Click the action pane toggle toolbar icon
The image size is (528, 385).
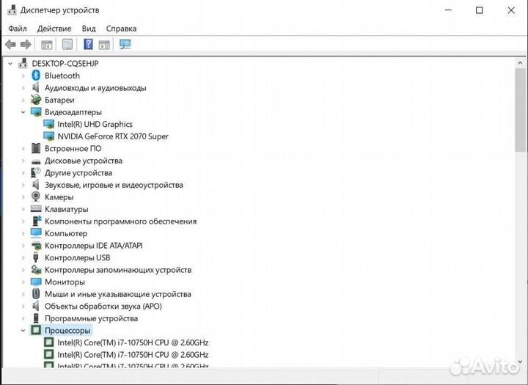(104, 45)
